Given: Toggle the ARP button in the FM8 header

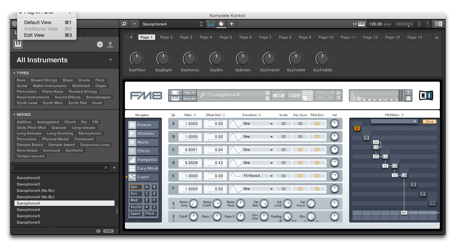Looking at the screenshot, I should pos(279,96).
